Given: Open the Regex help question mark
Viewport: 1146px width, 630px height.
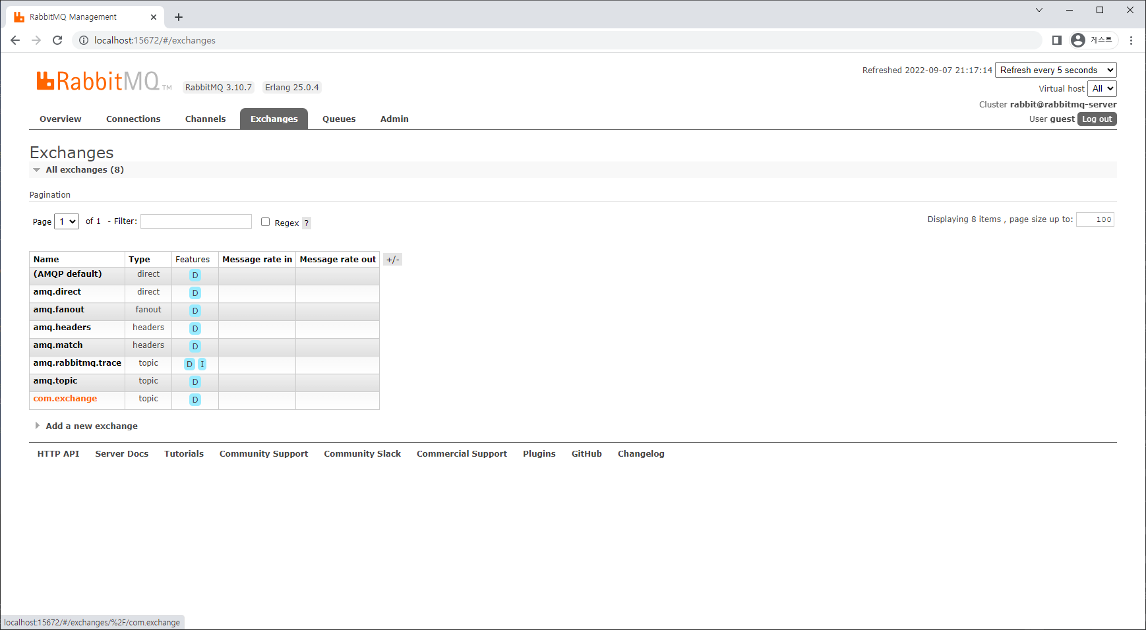Looking at the screenshot, I should [306, 223].
